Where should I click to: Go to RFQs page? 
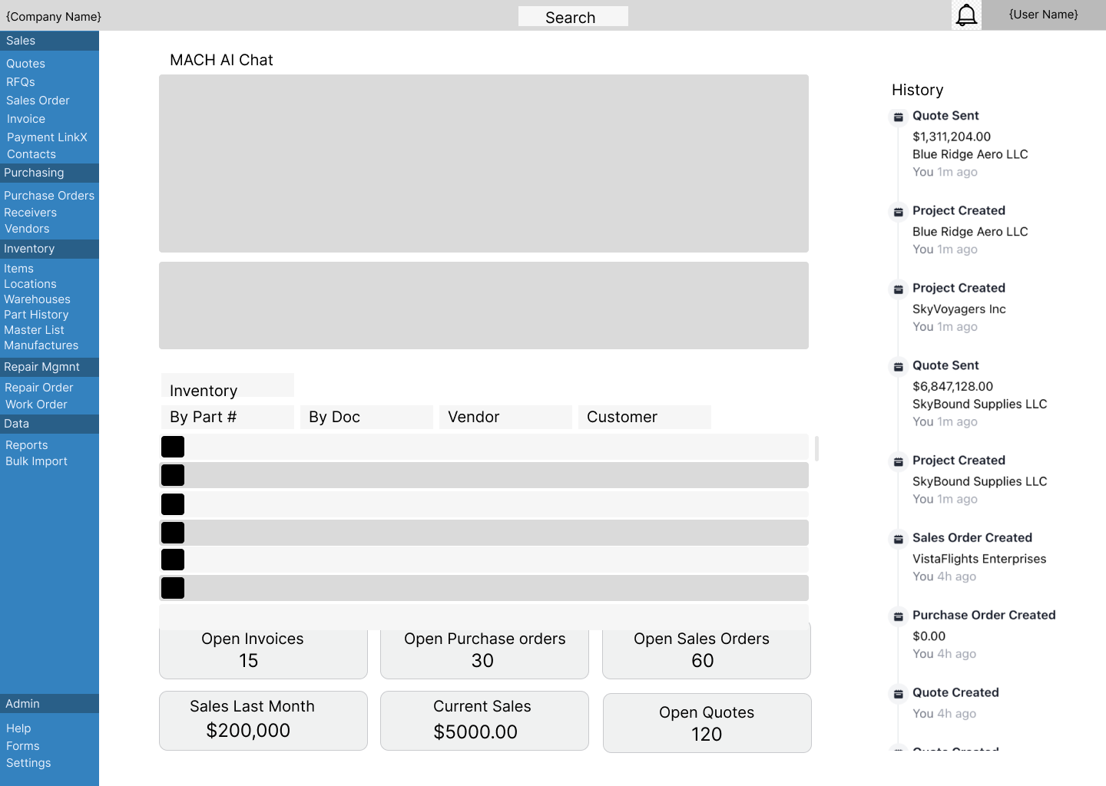click(x=21, y=82)
